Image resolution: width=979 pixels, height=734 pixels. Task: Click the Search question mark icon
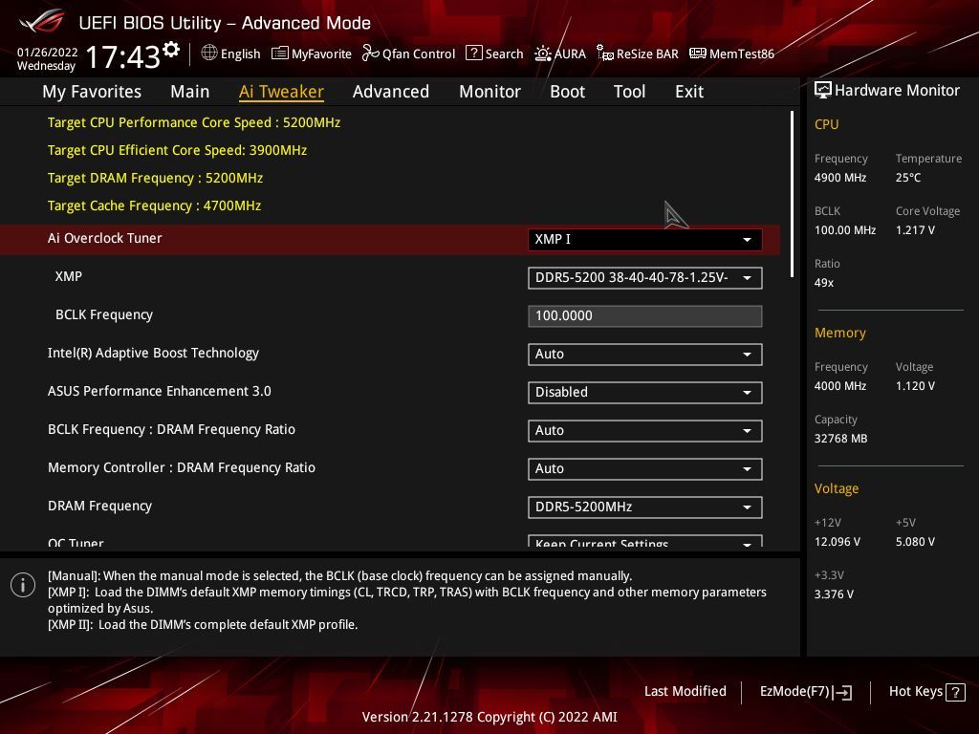click(474, 54)
